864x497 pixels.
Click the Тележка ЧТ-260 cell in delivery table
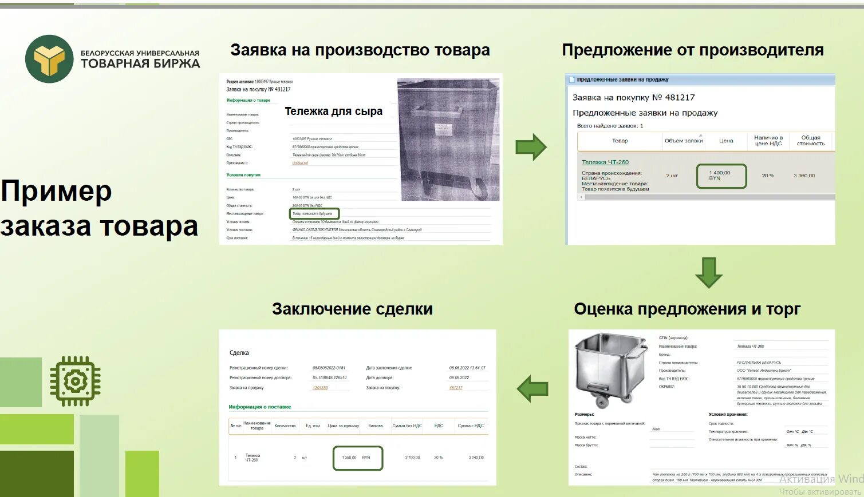[252, 458]
